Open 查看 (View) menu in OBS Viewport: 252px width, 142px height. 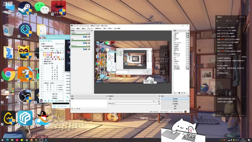[x=84, y=28]
